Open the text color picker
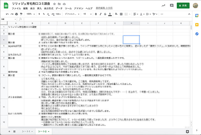 click(110, 14)
